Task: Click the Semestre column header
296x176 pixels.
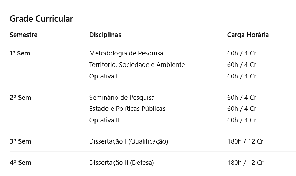Action: (23, 35)
